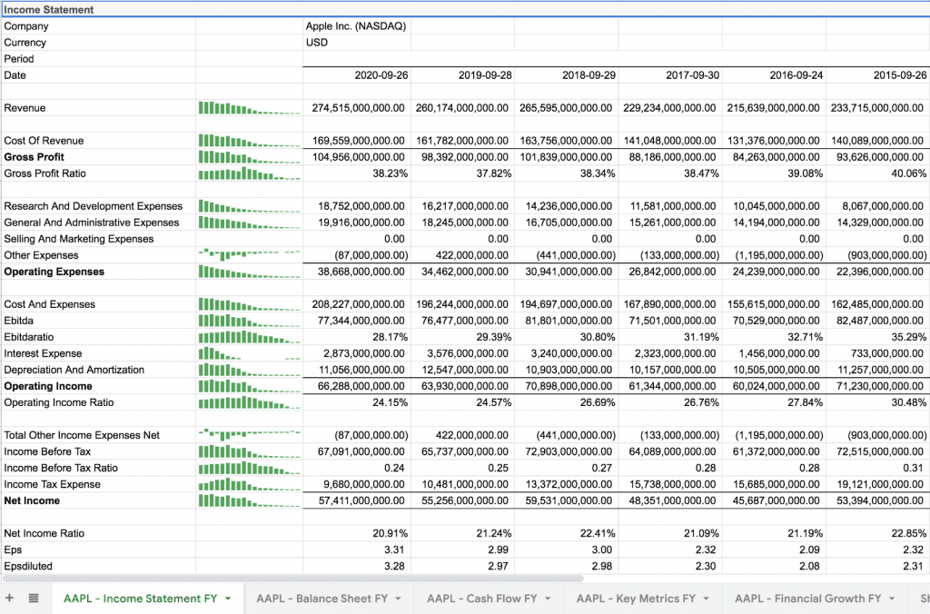Open the all sheets list icon
The width and height of the screenshot is (930, 614).
click(x=34, y=599)
